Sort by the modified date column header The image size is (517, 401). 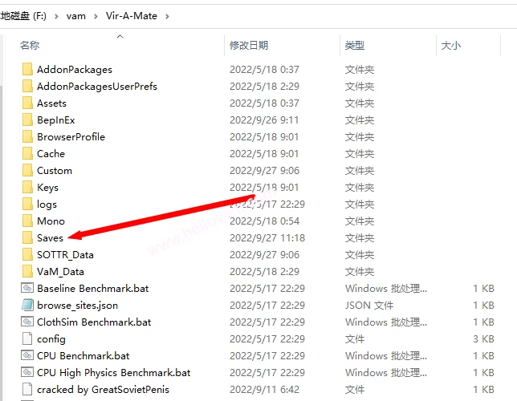click(249, 46)
